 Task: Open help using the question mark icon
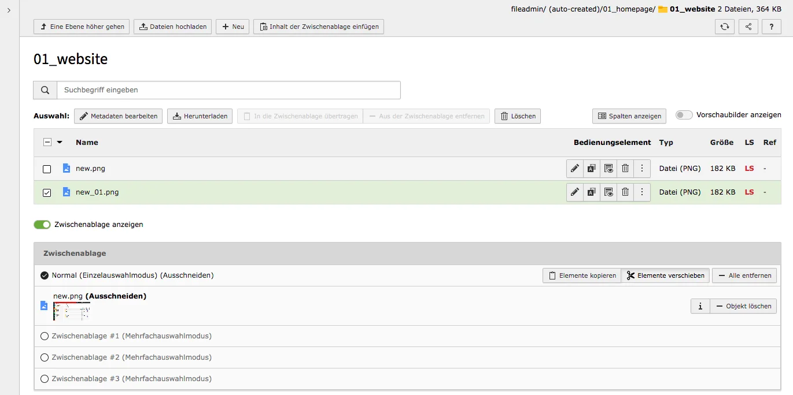pyautogui.click(x=771, y=26)
